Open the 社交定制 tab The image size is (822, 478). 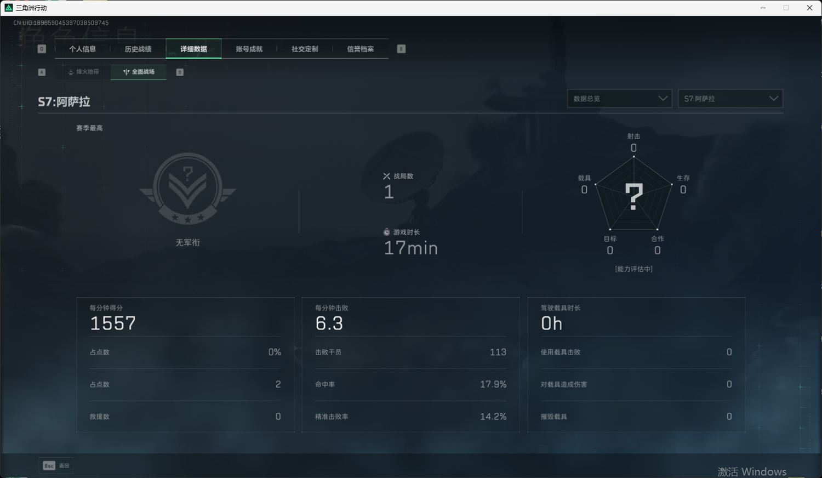click(x=305, y=49)
